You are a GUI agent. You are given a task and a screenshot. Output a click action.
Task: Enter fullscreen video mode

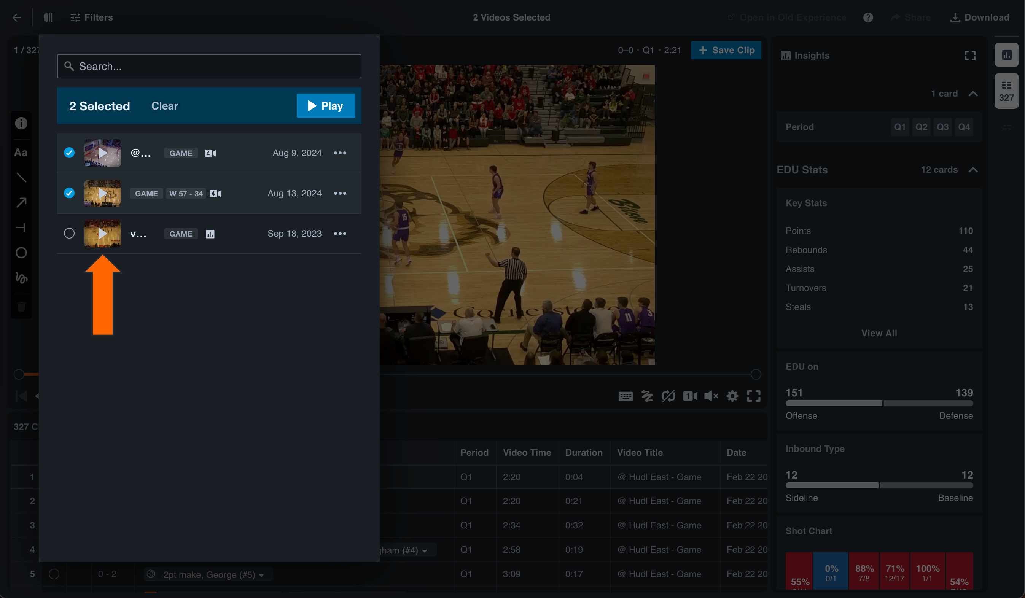tap(754, 396)
